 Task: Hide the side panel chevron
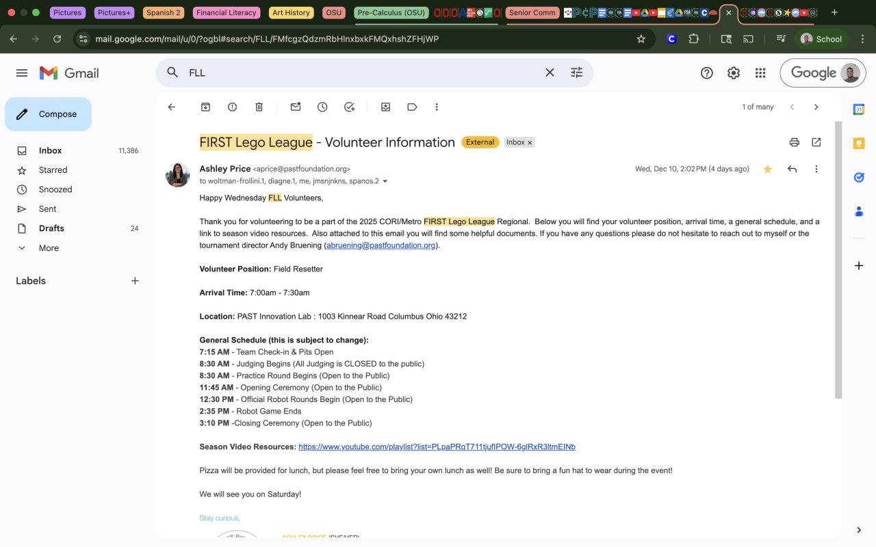859,530
